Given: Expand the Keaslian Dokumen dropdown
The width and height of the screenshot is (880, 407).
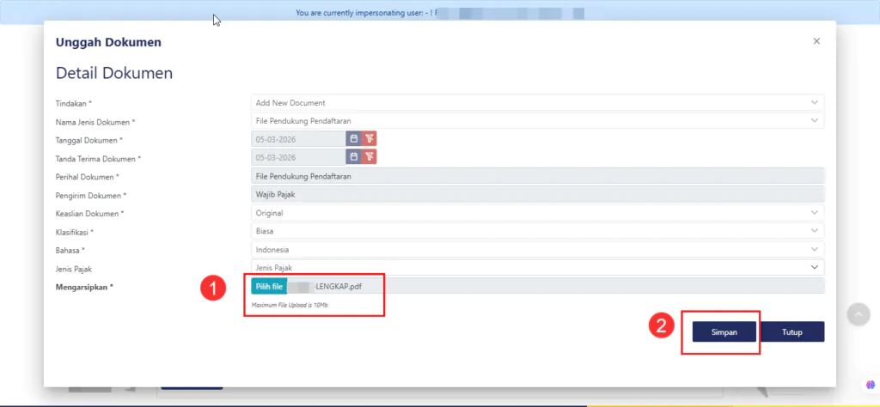Looking at the screenshot, I should (537, 213).
